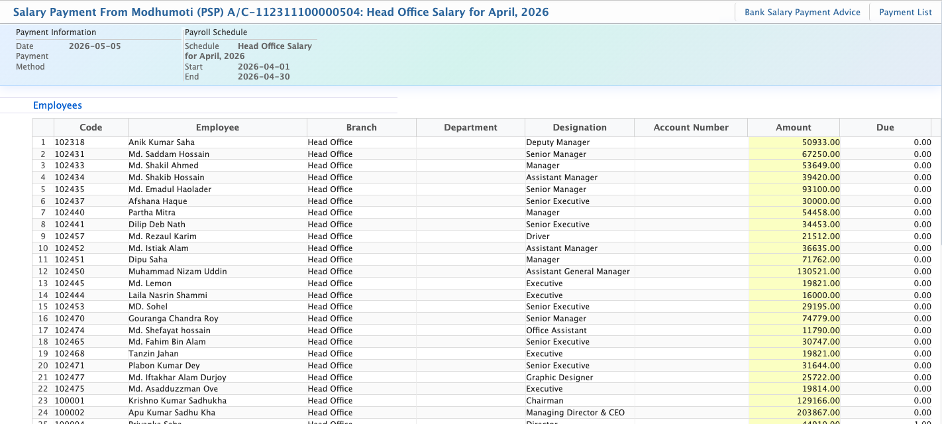The height and width of the screenshot is (424, 942).
Task: Click amount field showing 130521.00
Action: (x=794, y=272)
